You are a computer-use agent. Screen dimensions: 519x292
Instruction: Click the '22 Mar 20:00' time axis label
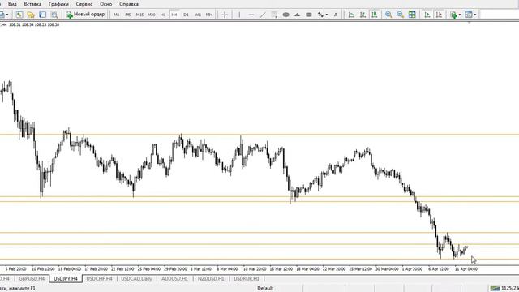[334, 269]
